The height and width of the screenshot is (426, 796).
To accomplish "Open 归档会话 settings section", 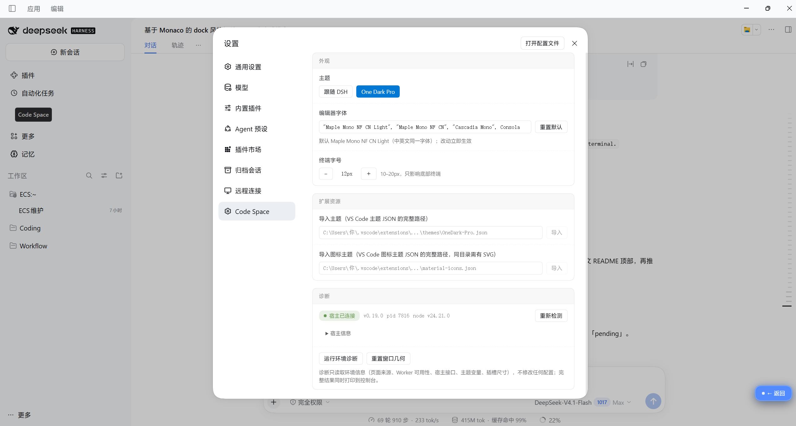I will [x=257, y=170].
